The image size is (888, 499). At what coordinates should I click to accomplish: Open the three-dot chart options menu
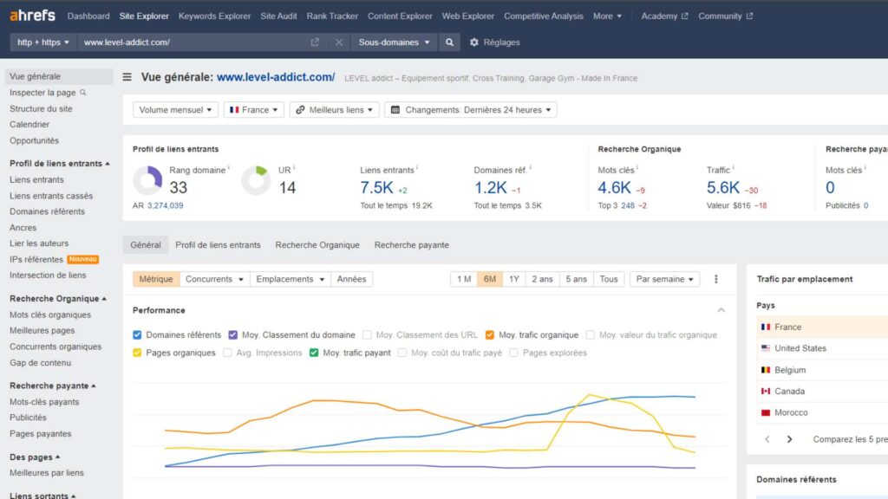pos(716,279)
